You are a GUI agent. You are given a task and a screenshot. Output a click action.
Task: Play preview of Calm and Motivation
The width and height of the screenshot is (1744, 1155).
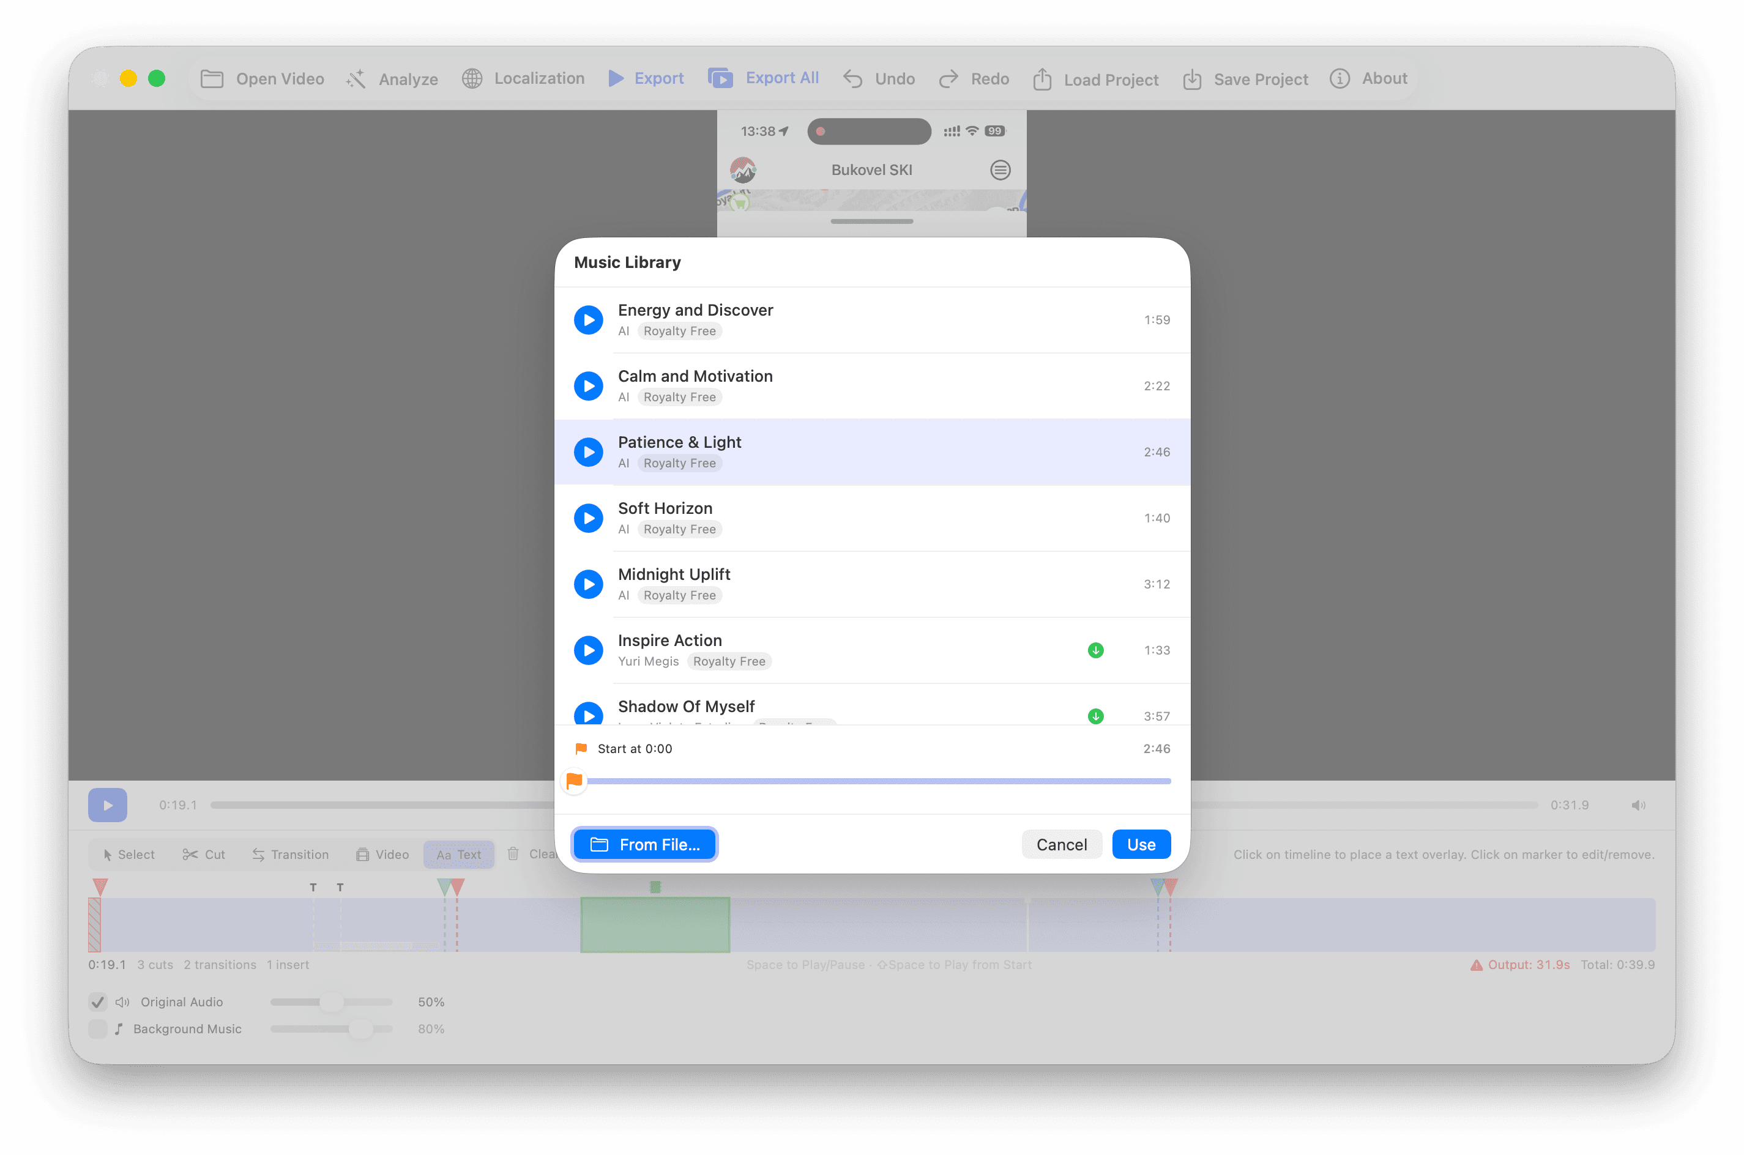[588, 386]
